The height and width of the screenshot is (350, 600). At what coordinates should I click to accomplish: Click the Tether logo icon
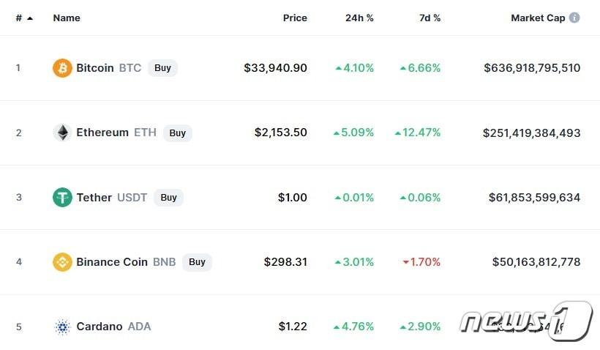click(x=62, y=197)
